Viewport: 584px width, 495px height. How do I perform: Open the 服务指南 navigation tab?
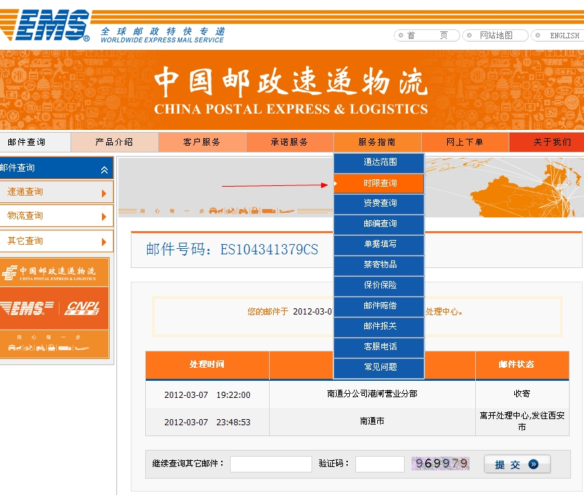click(377, 142)
